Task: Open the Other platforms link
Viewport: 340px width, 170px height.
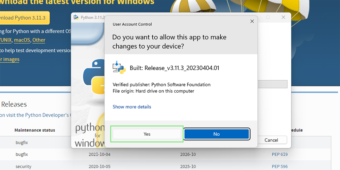Action: click(39, 40)
